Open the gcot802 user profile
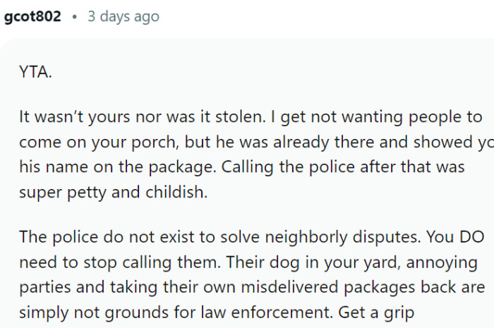This screenshot has width=494, height=328. (32, 16)
